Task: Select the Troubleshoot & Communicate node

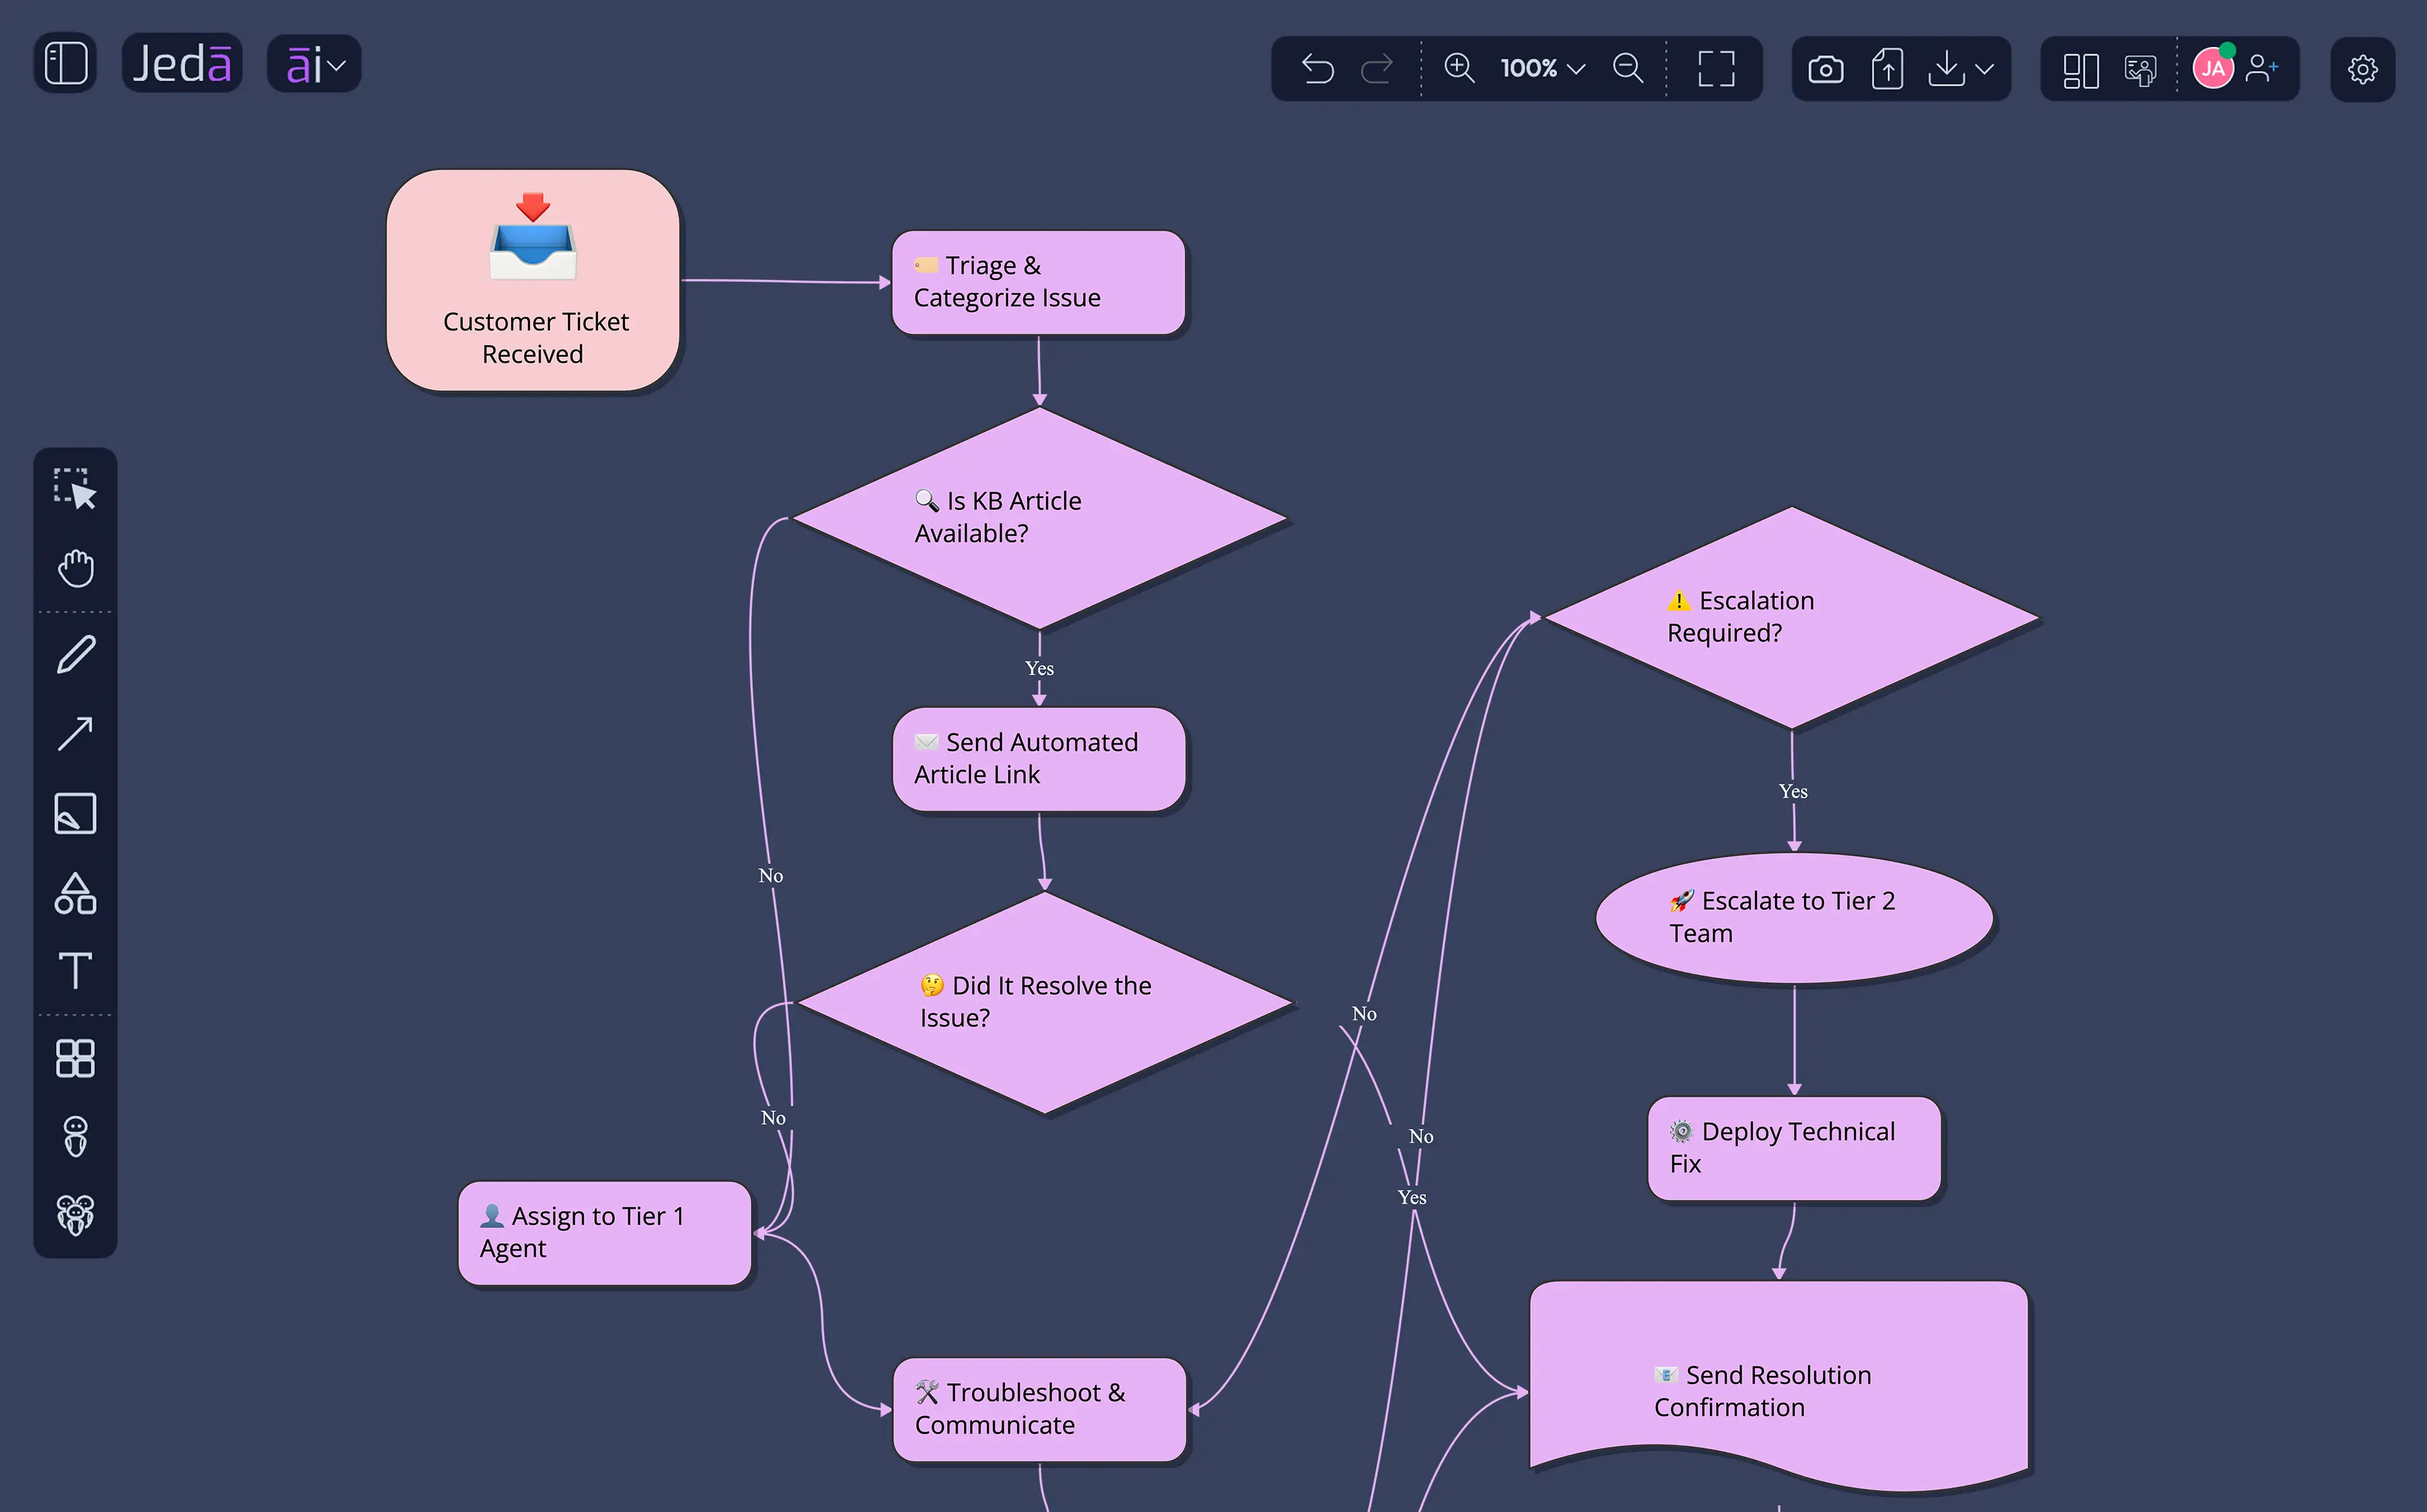Action: [x=1039, y=1409]
